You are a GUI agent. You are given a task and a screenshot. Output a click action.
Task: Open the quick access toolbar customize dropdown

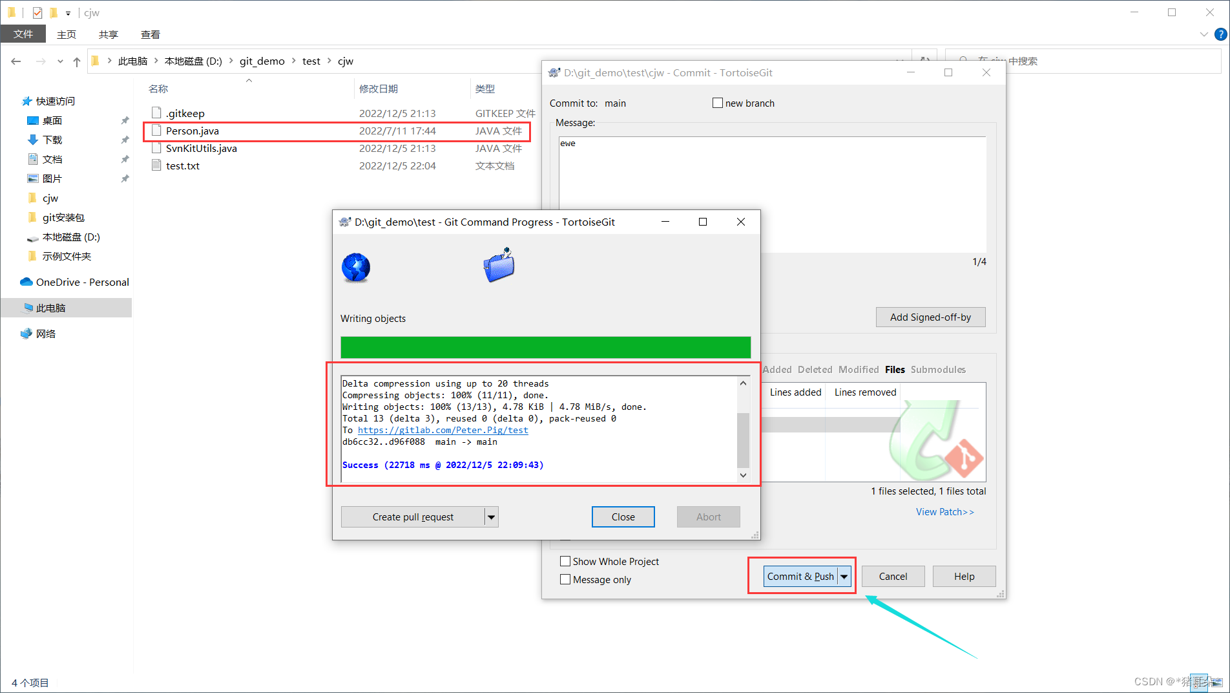(68, 12)
